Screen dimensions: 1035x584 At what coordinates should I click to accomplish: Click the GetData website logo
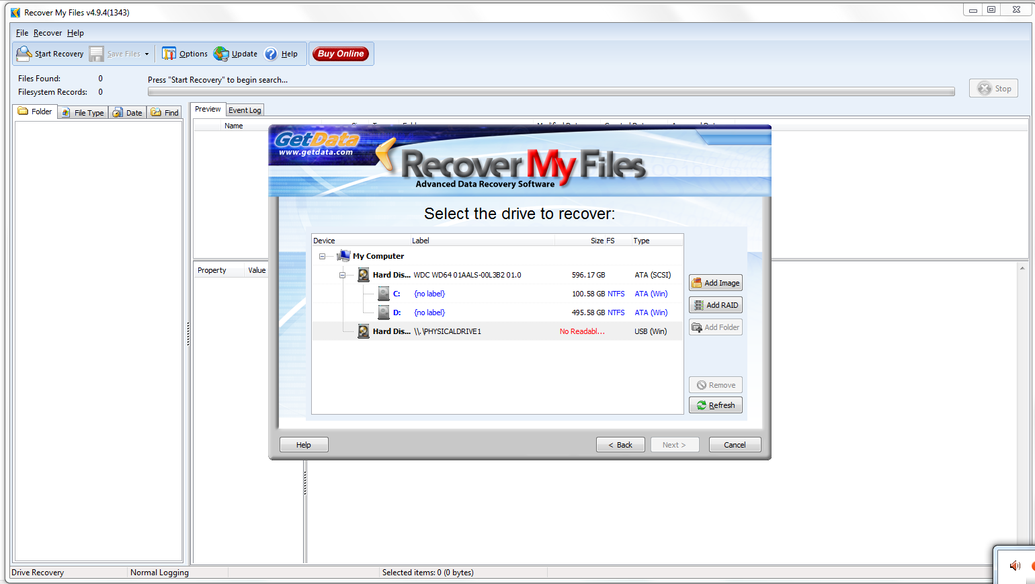coord(316,144)
